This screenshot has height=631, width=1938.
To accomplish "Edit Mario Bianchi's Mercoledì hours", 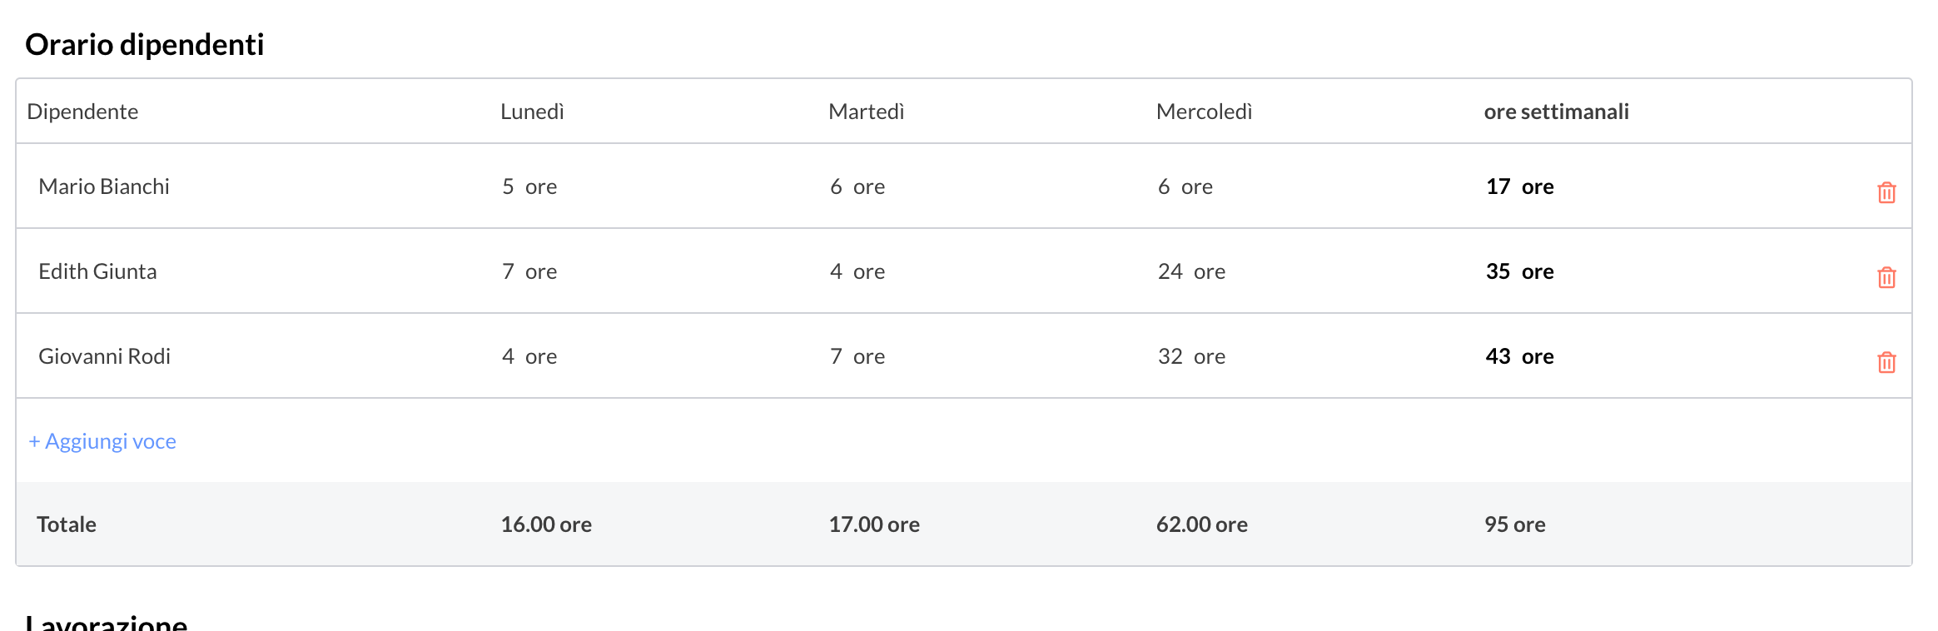I will (x=1165, y=186).
